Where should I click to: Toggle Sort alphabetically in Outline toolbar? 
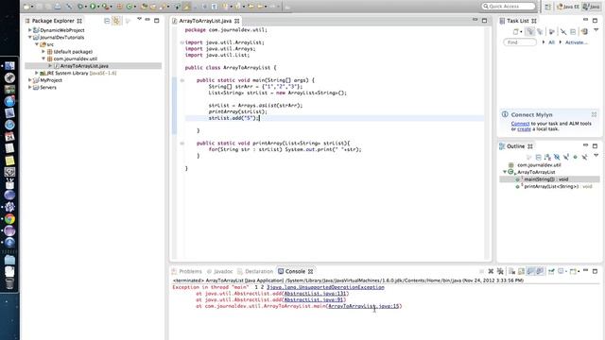(547, 158)
